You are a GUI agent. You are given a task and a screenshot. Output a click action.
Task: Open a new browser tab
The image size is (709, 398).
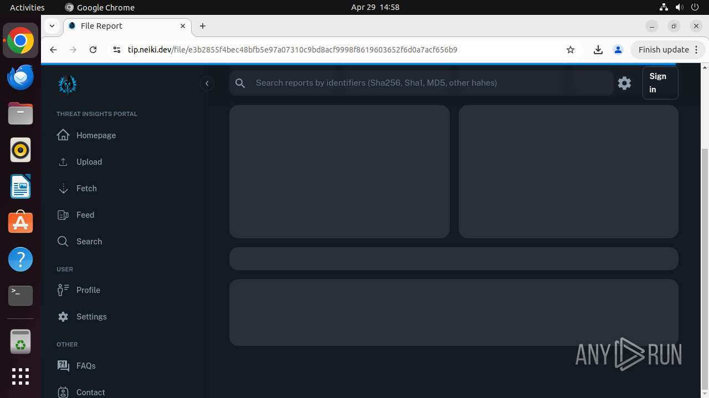click(x=203, y=26)
